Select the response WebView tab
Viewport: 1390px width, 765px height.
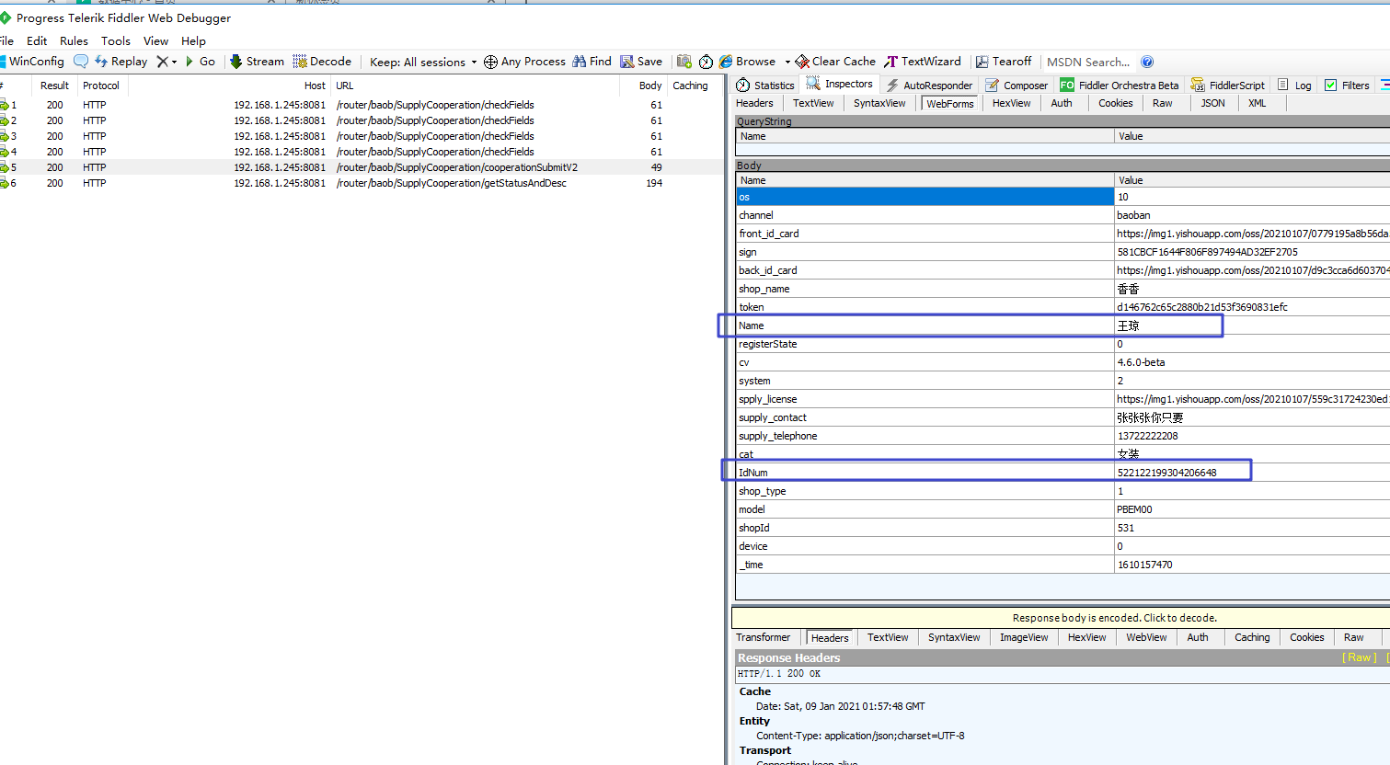point(1146,637)
